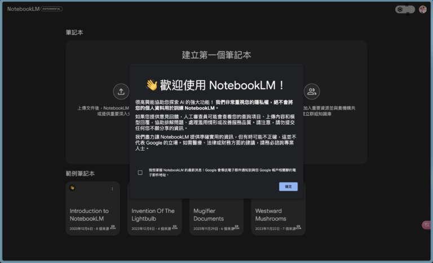The height and width of the screenshot is (263, 433).
Task: Open the settings gear in the header
Action: pyautogui.click(x=400, y=10)
